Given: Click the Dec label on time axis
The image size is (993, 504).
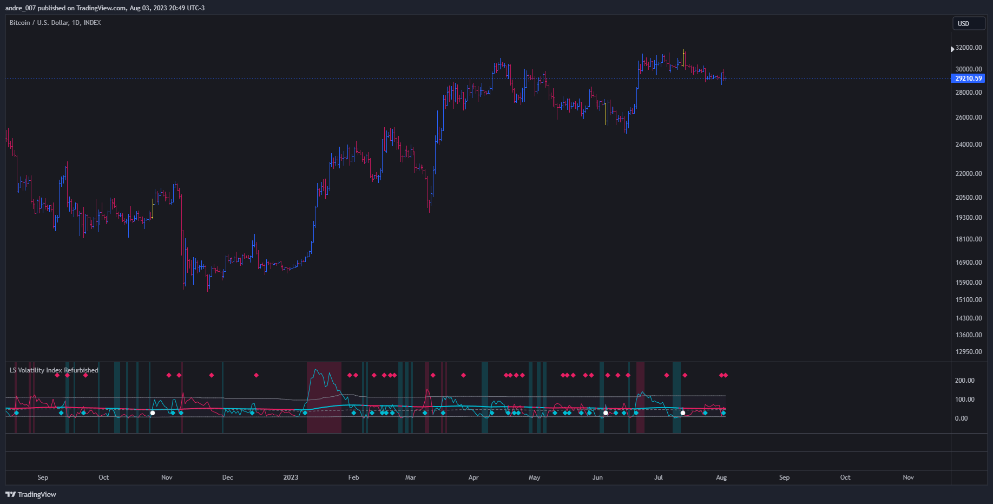Looking at the screenshot, I should 228,477.
